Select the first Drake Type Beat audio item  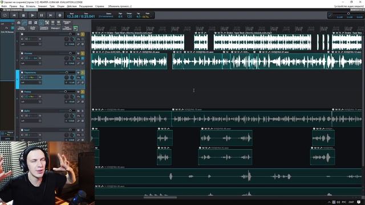[138, 42]
